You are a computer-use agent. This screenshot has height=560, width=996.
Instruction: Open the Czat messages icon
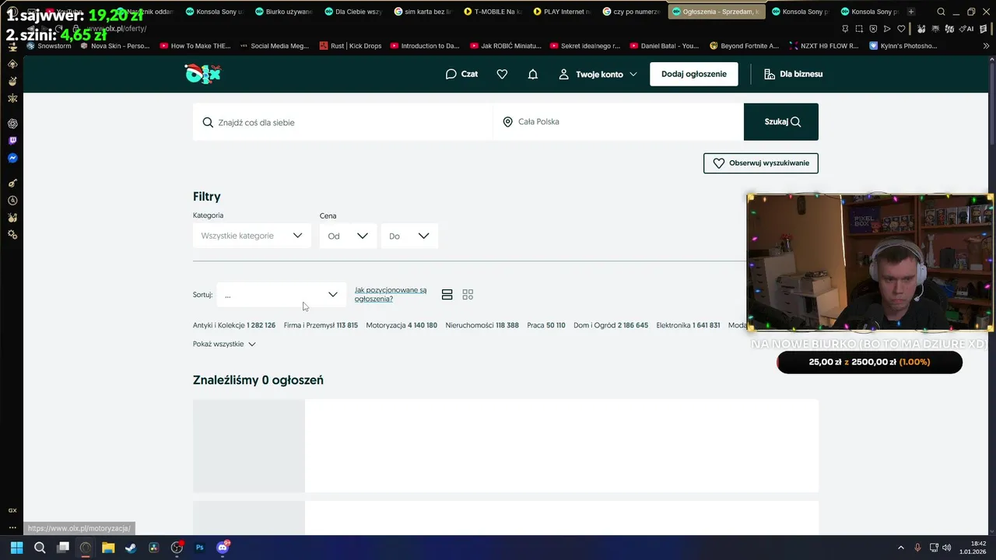[461, 74]
